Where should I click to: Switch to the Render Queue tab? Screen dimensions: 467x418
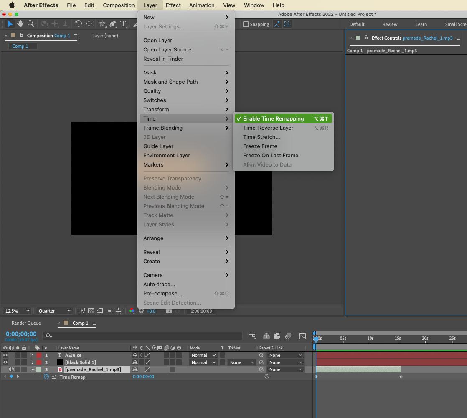(x=26, y=323)
